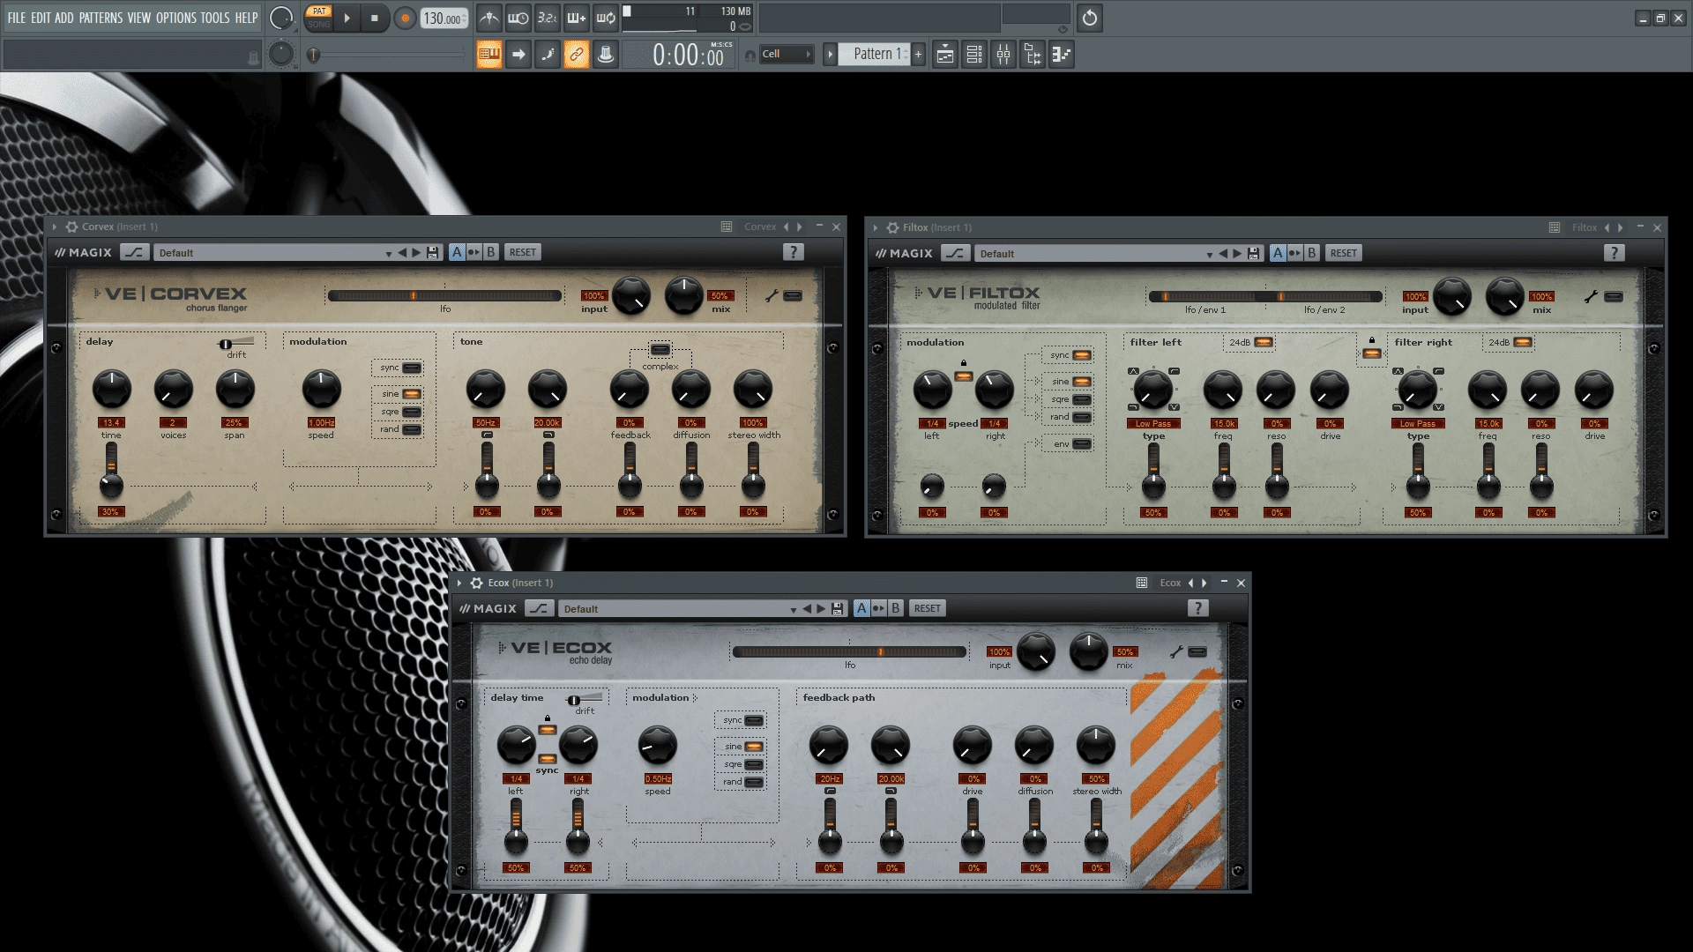Viewport: 1693px width, 952px height.
Task: Click the stop button in the transport bar
Action: (x=374, y=18)
